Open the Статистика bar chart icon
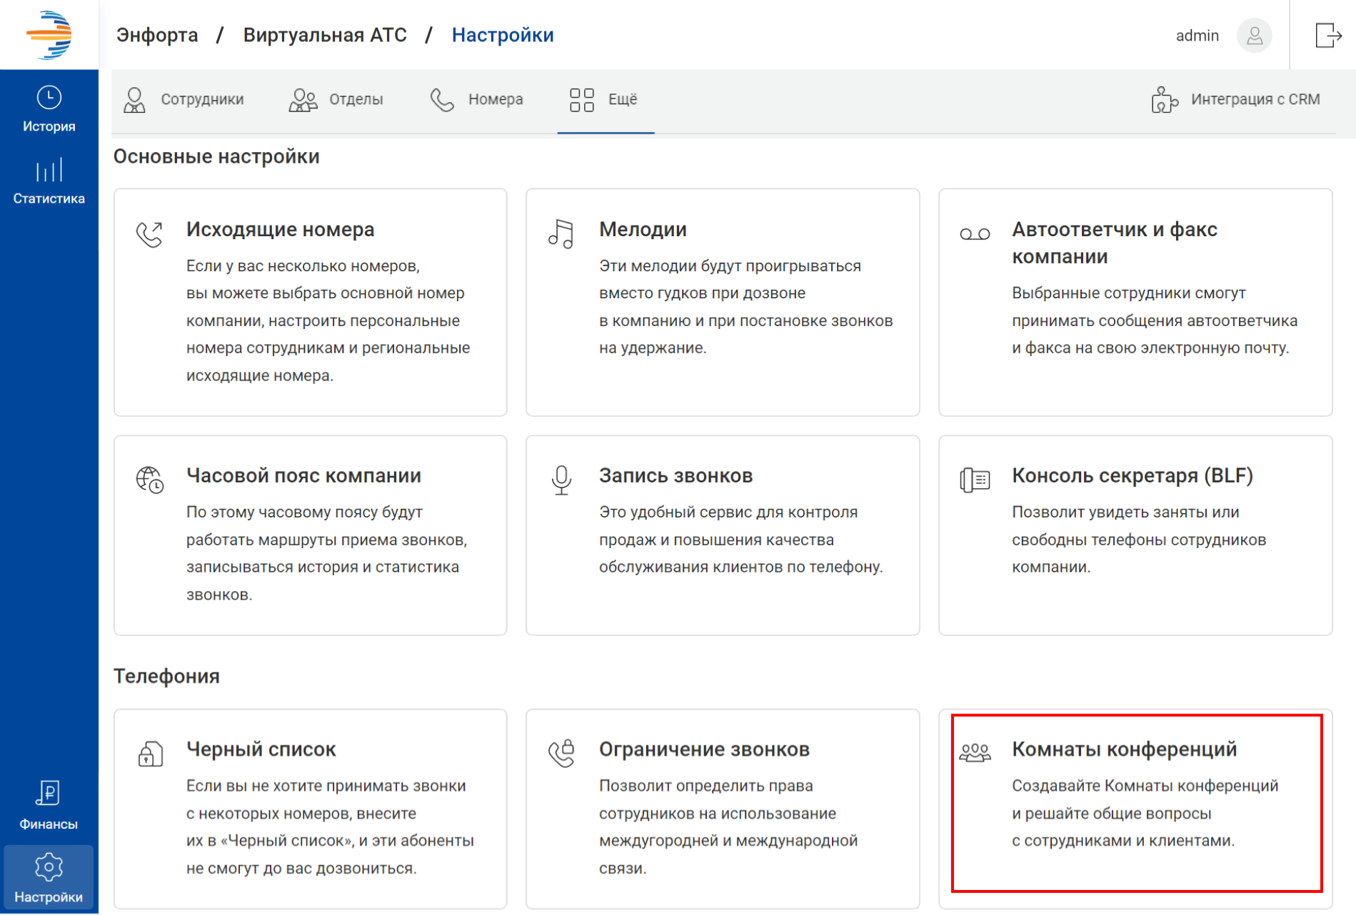 coord(49,170)
